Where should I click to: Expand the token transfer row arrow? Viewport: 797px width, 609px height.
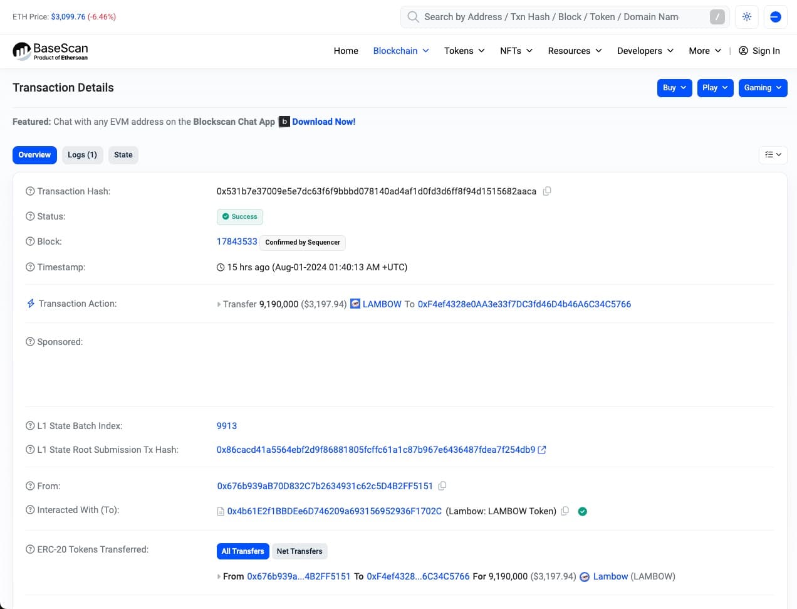[219, 576]
